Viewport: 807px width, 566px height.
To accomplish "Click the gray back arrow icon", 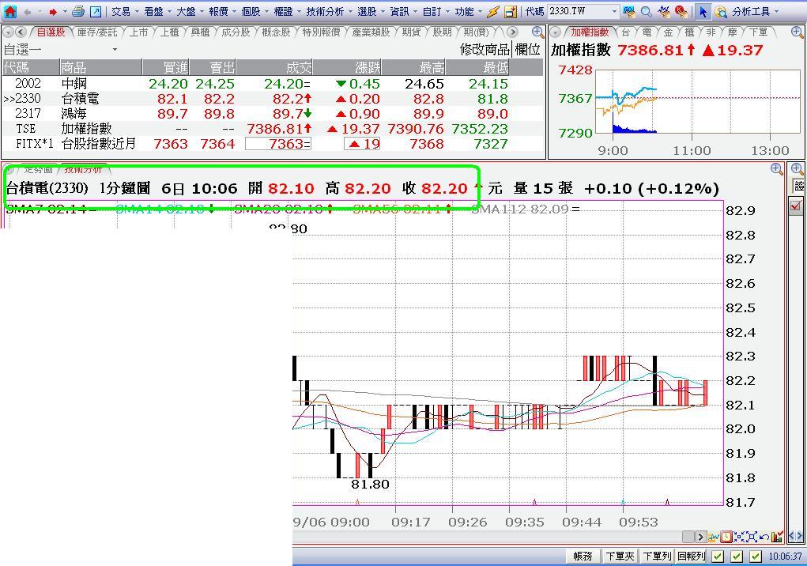I will [x=28, y=11].
